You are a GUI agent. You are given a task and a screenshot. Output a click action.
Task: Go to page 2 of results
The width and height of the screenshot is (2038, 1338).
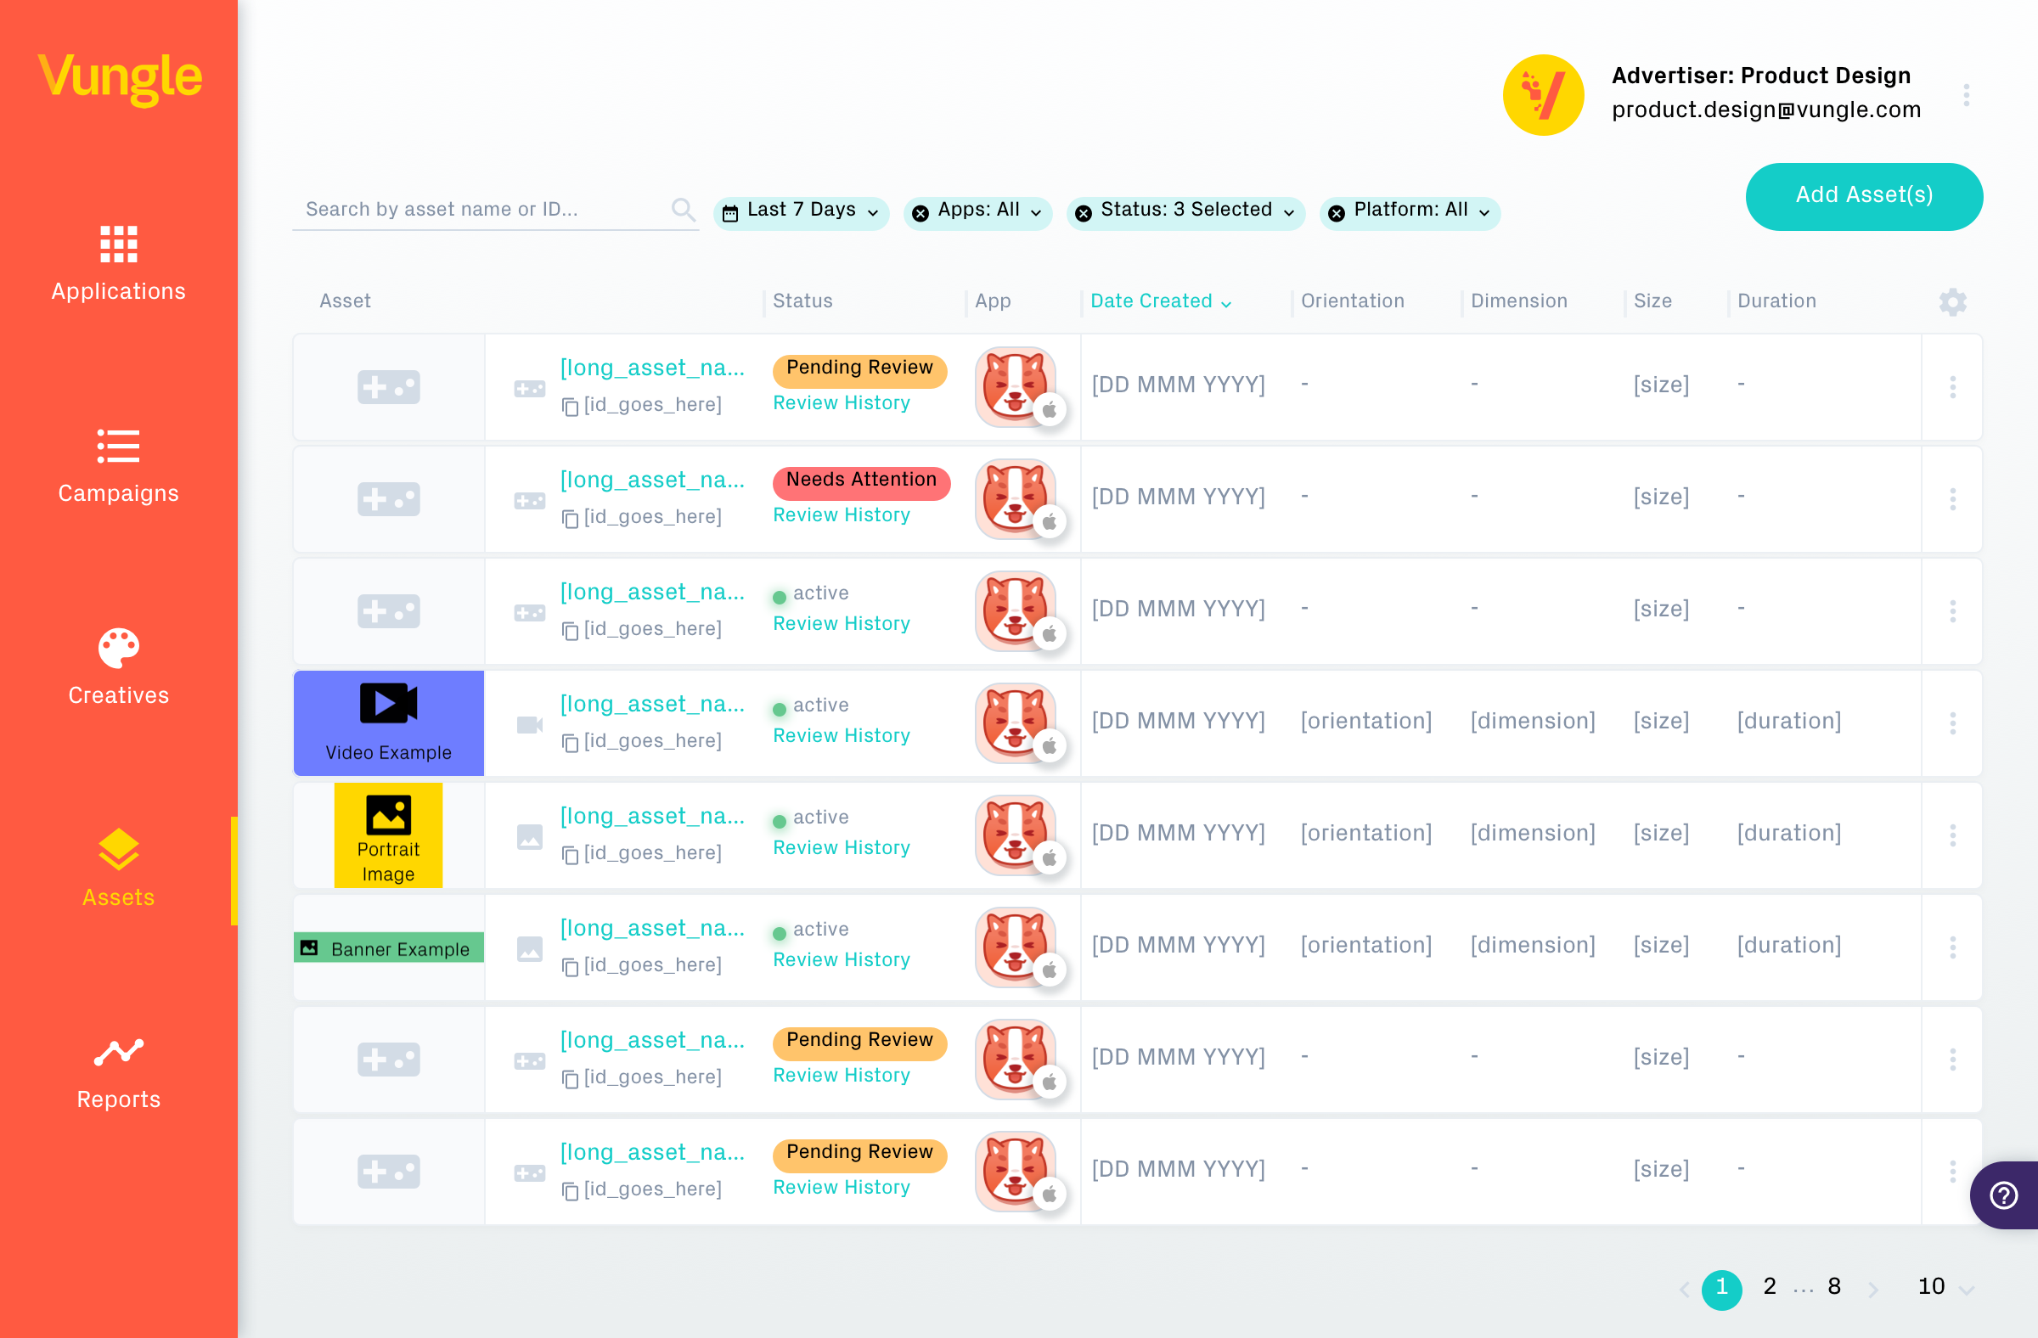coord(1769,1285)
